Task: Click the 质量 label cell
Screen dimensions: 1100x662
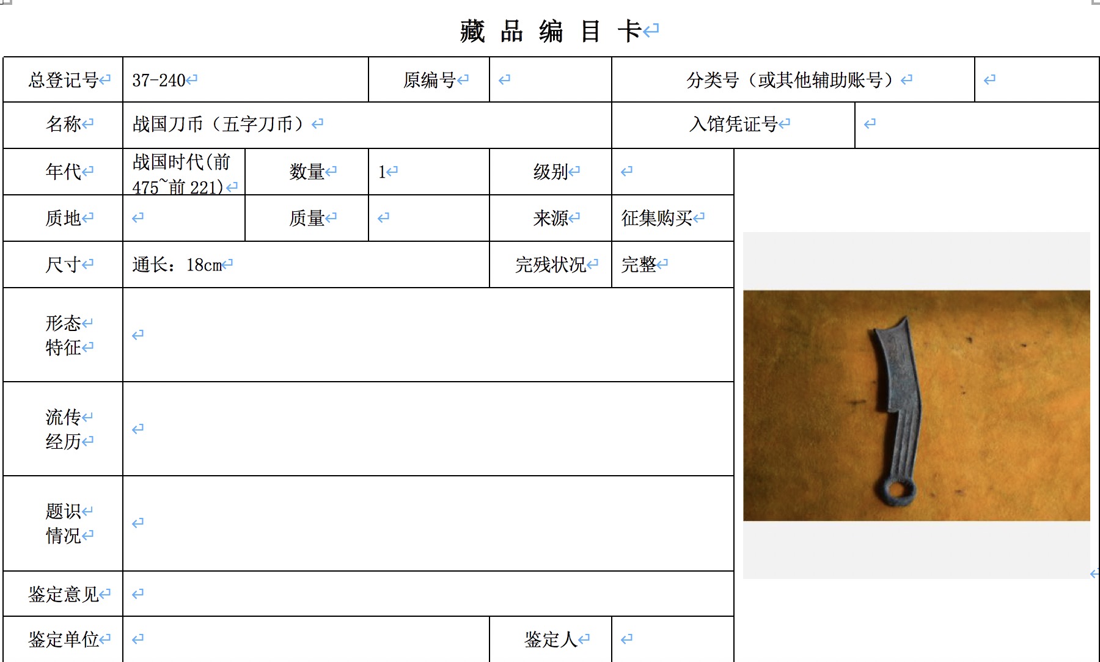Action: [x=307, y=218]
